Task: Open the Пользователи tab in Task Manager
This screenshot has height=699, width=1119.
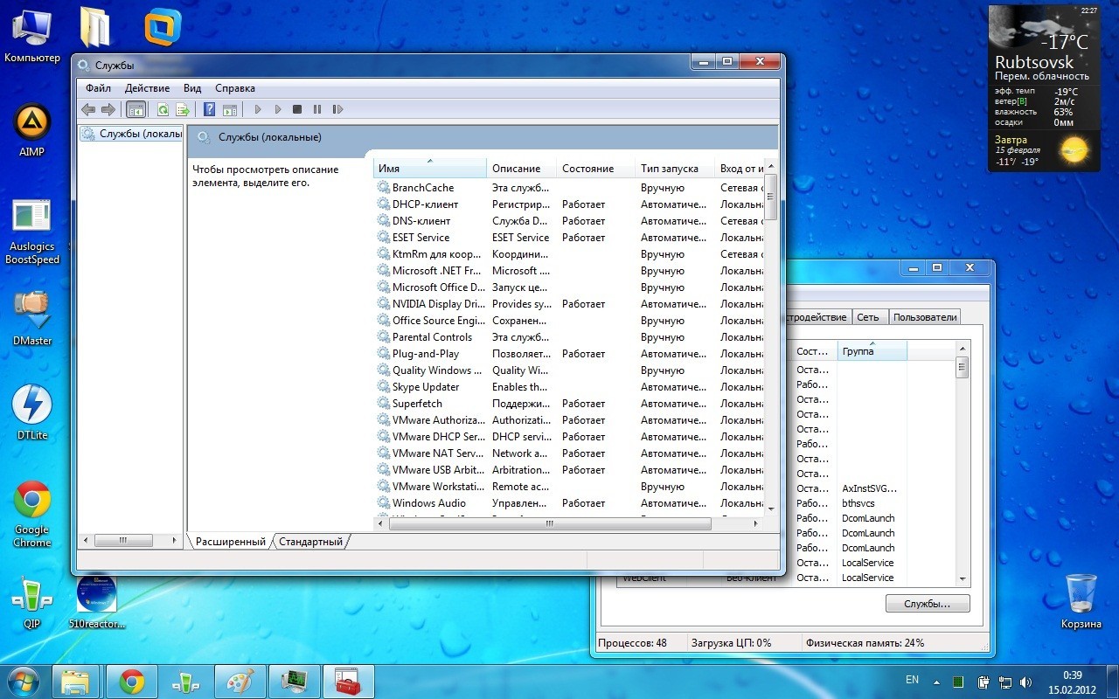Action: 925,317
